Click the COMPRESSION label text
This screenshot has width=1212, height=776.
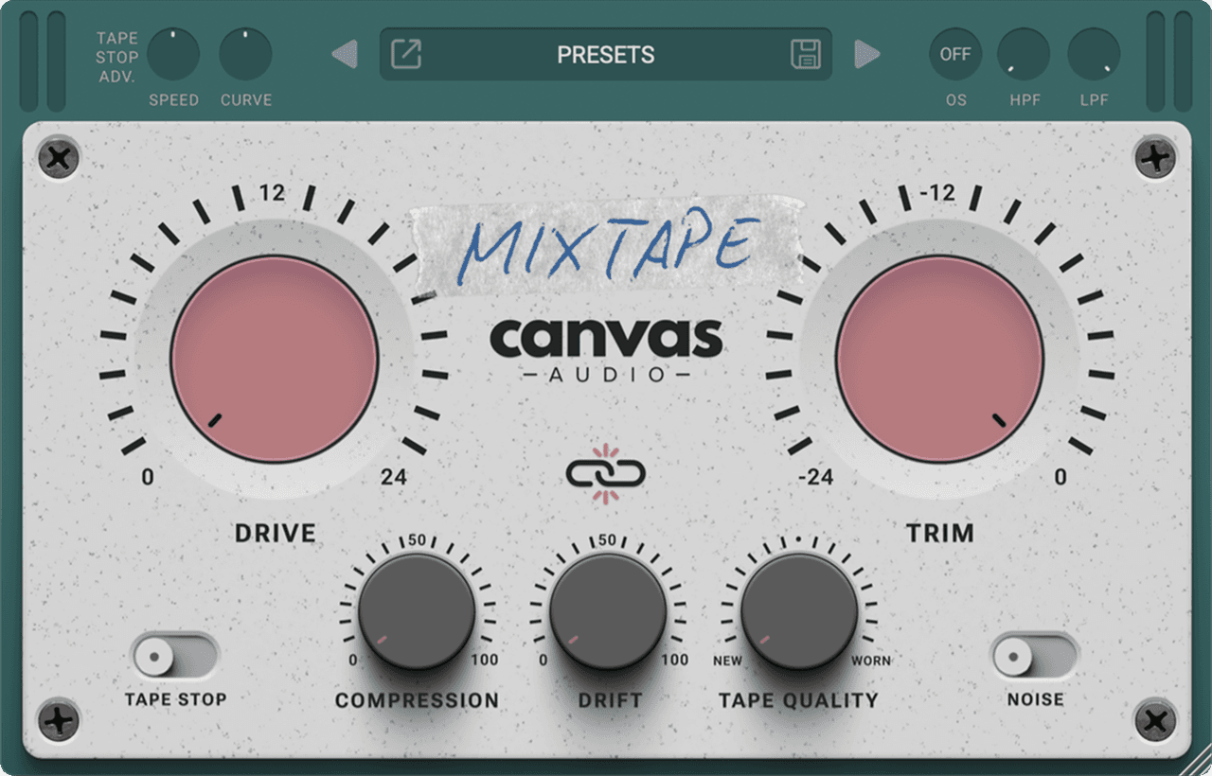coord(417,701)
